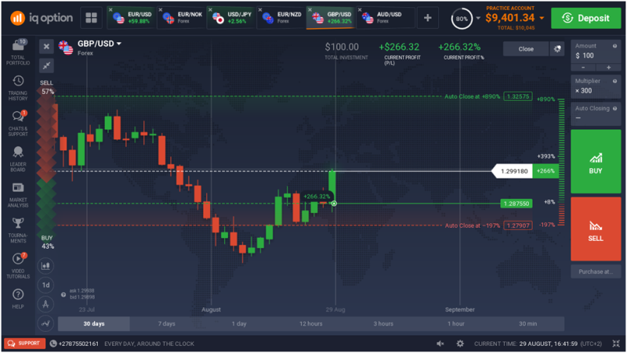627x353 pixels.
Task: Click the iq option logo
Action: [x=42, y=17]
